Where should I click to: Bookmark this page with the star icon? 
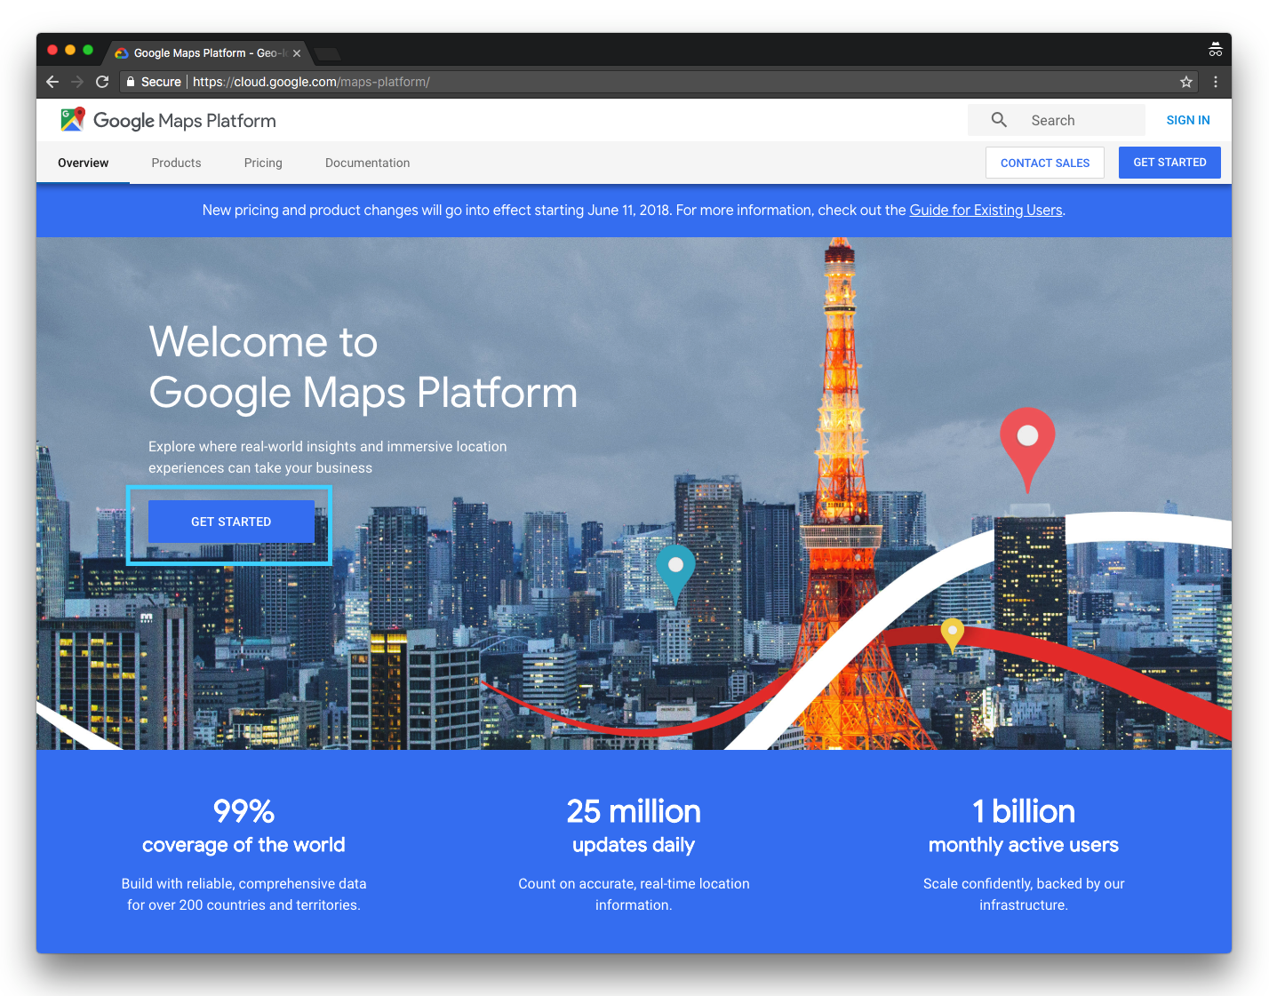1185,82
